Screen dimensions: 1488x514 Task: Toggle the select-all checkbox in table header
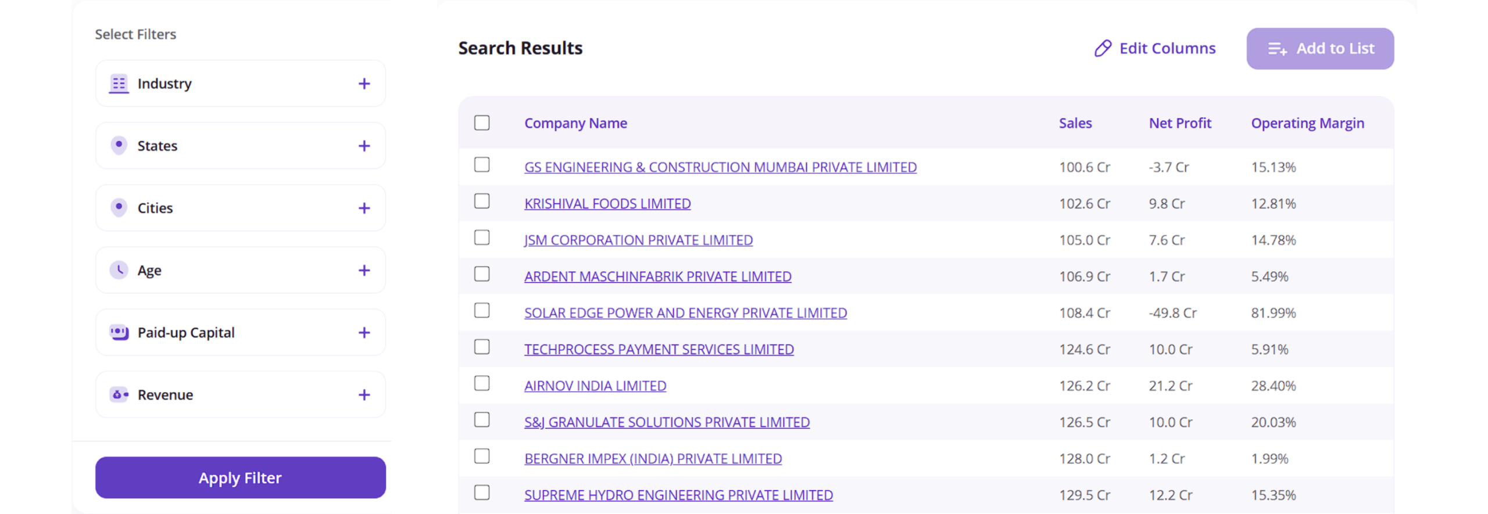click(x=481, y=123)
